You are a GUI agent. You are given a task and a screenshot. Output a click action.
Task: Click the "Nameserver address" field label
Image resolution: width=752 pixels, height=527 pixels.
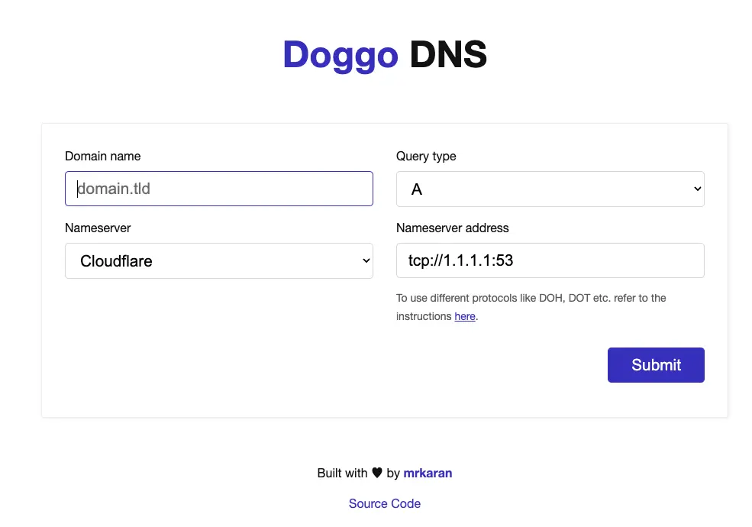[x=453, y=228]
